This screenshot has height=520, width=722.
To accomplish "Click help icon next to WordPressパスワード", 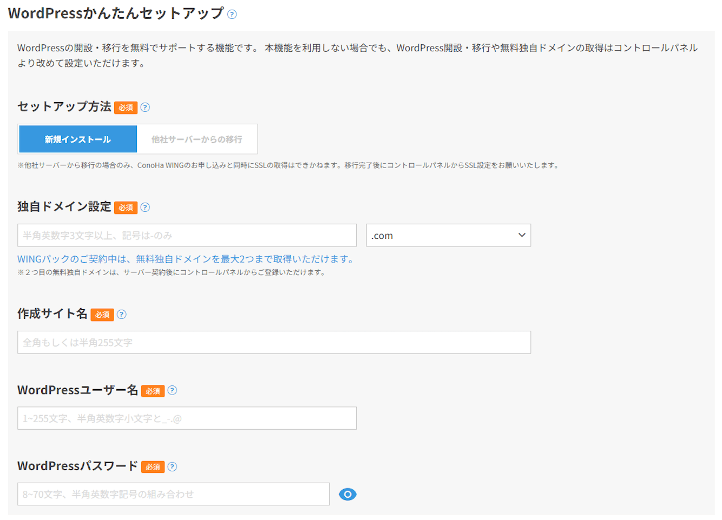I will [x=172, y=467].
